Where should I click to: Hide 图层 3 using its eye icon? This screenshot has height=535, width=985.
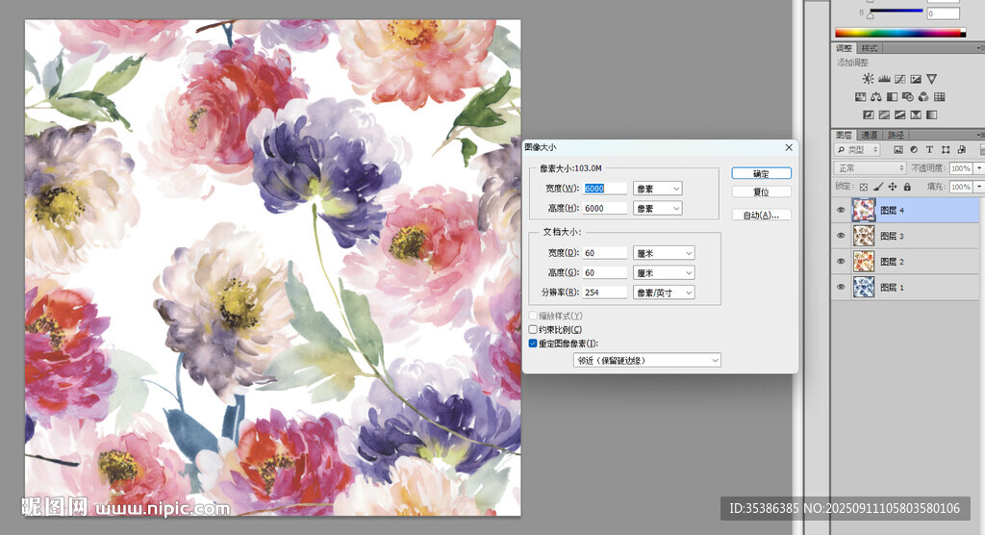[841, 235]
